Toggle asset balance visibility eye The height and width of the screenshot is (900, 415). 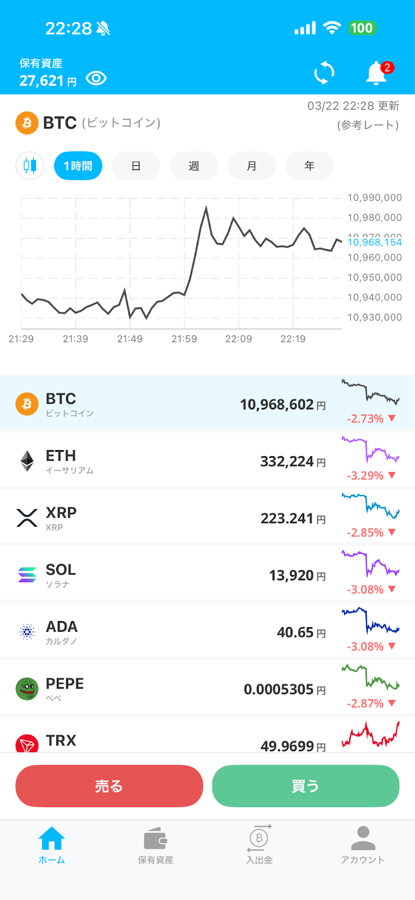tap(96, 78)
